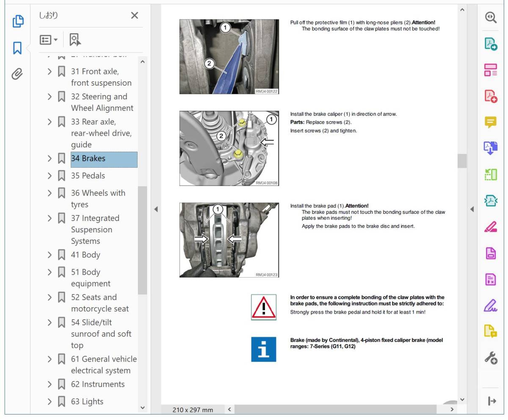Screen dimensions: 508x420
Task: Select the 41 Body bookmark
Action: [x=86, y=255]
